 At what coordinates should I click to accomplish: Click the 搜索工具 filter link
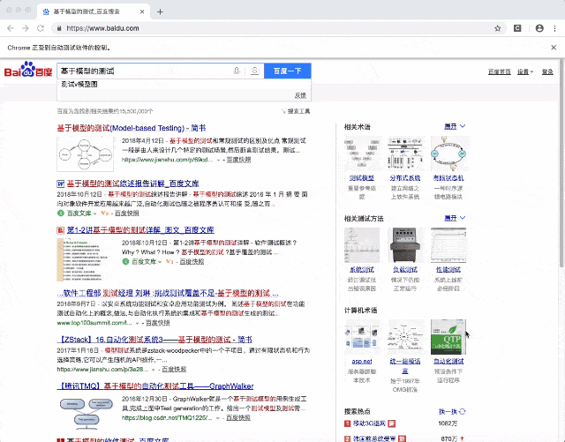pos(296,111)
